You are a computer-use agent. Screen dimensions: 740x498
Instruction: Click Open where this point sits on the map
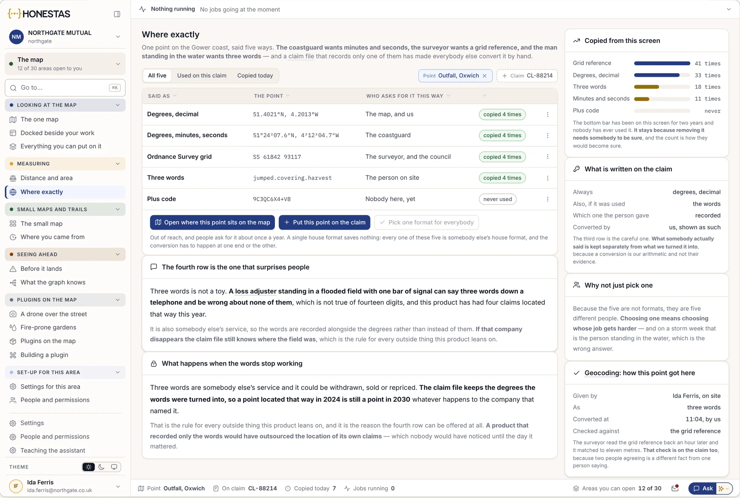pyautogui.click(x=212, y=222)
